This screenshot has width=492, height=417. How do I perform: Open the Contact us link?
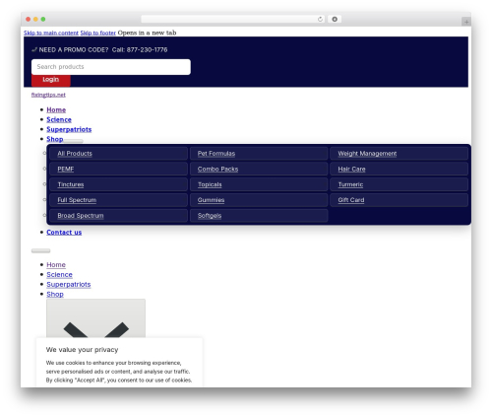coord(64,233)
